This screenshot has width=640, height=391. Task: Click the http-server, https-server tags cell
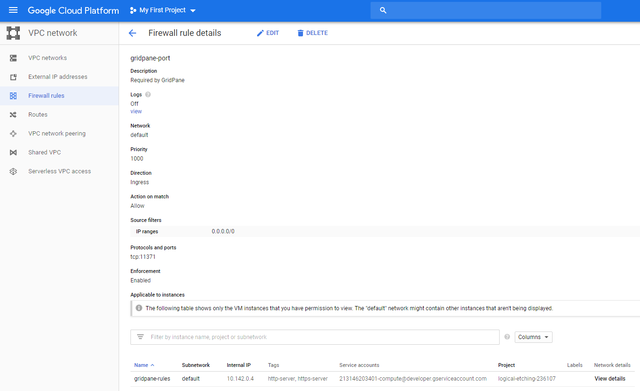click(298, 379)
